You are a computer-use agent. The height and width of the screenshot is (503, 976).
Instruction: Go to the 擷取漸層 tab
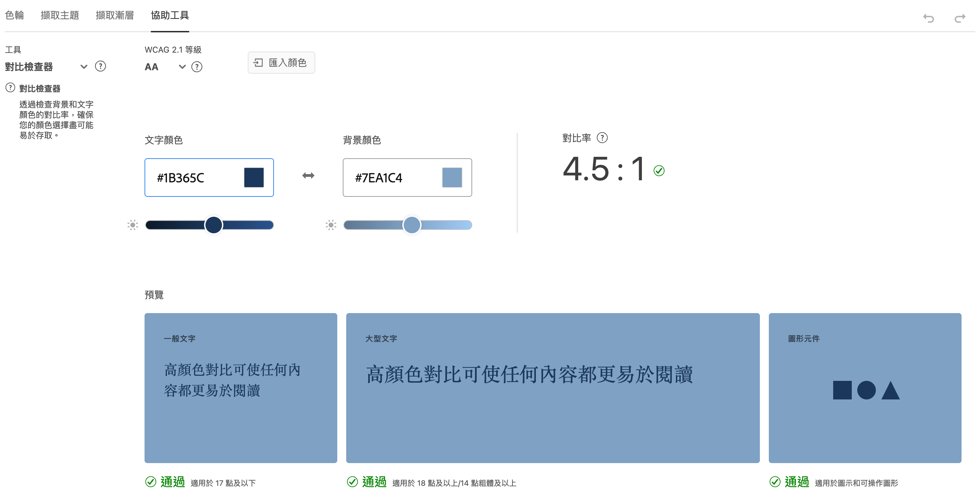coord(114,15)
